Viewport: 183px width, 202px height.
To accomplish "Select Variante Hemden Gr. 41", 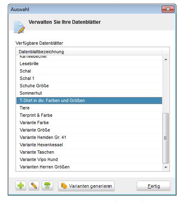I will [x=89, y=137].
